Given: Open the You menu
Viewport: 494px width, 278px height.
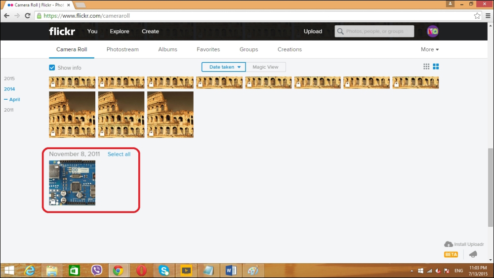Looking at the screenshot, I should tap(92, 31).
